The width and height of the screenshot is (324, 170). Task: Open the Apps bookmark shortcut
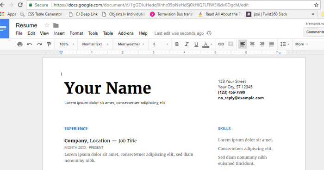pyautogui.click(x=8, y=14)
